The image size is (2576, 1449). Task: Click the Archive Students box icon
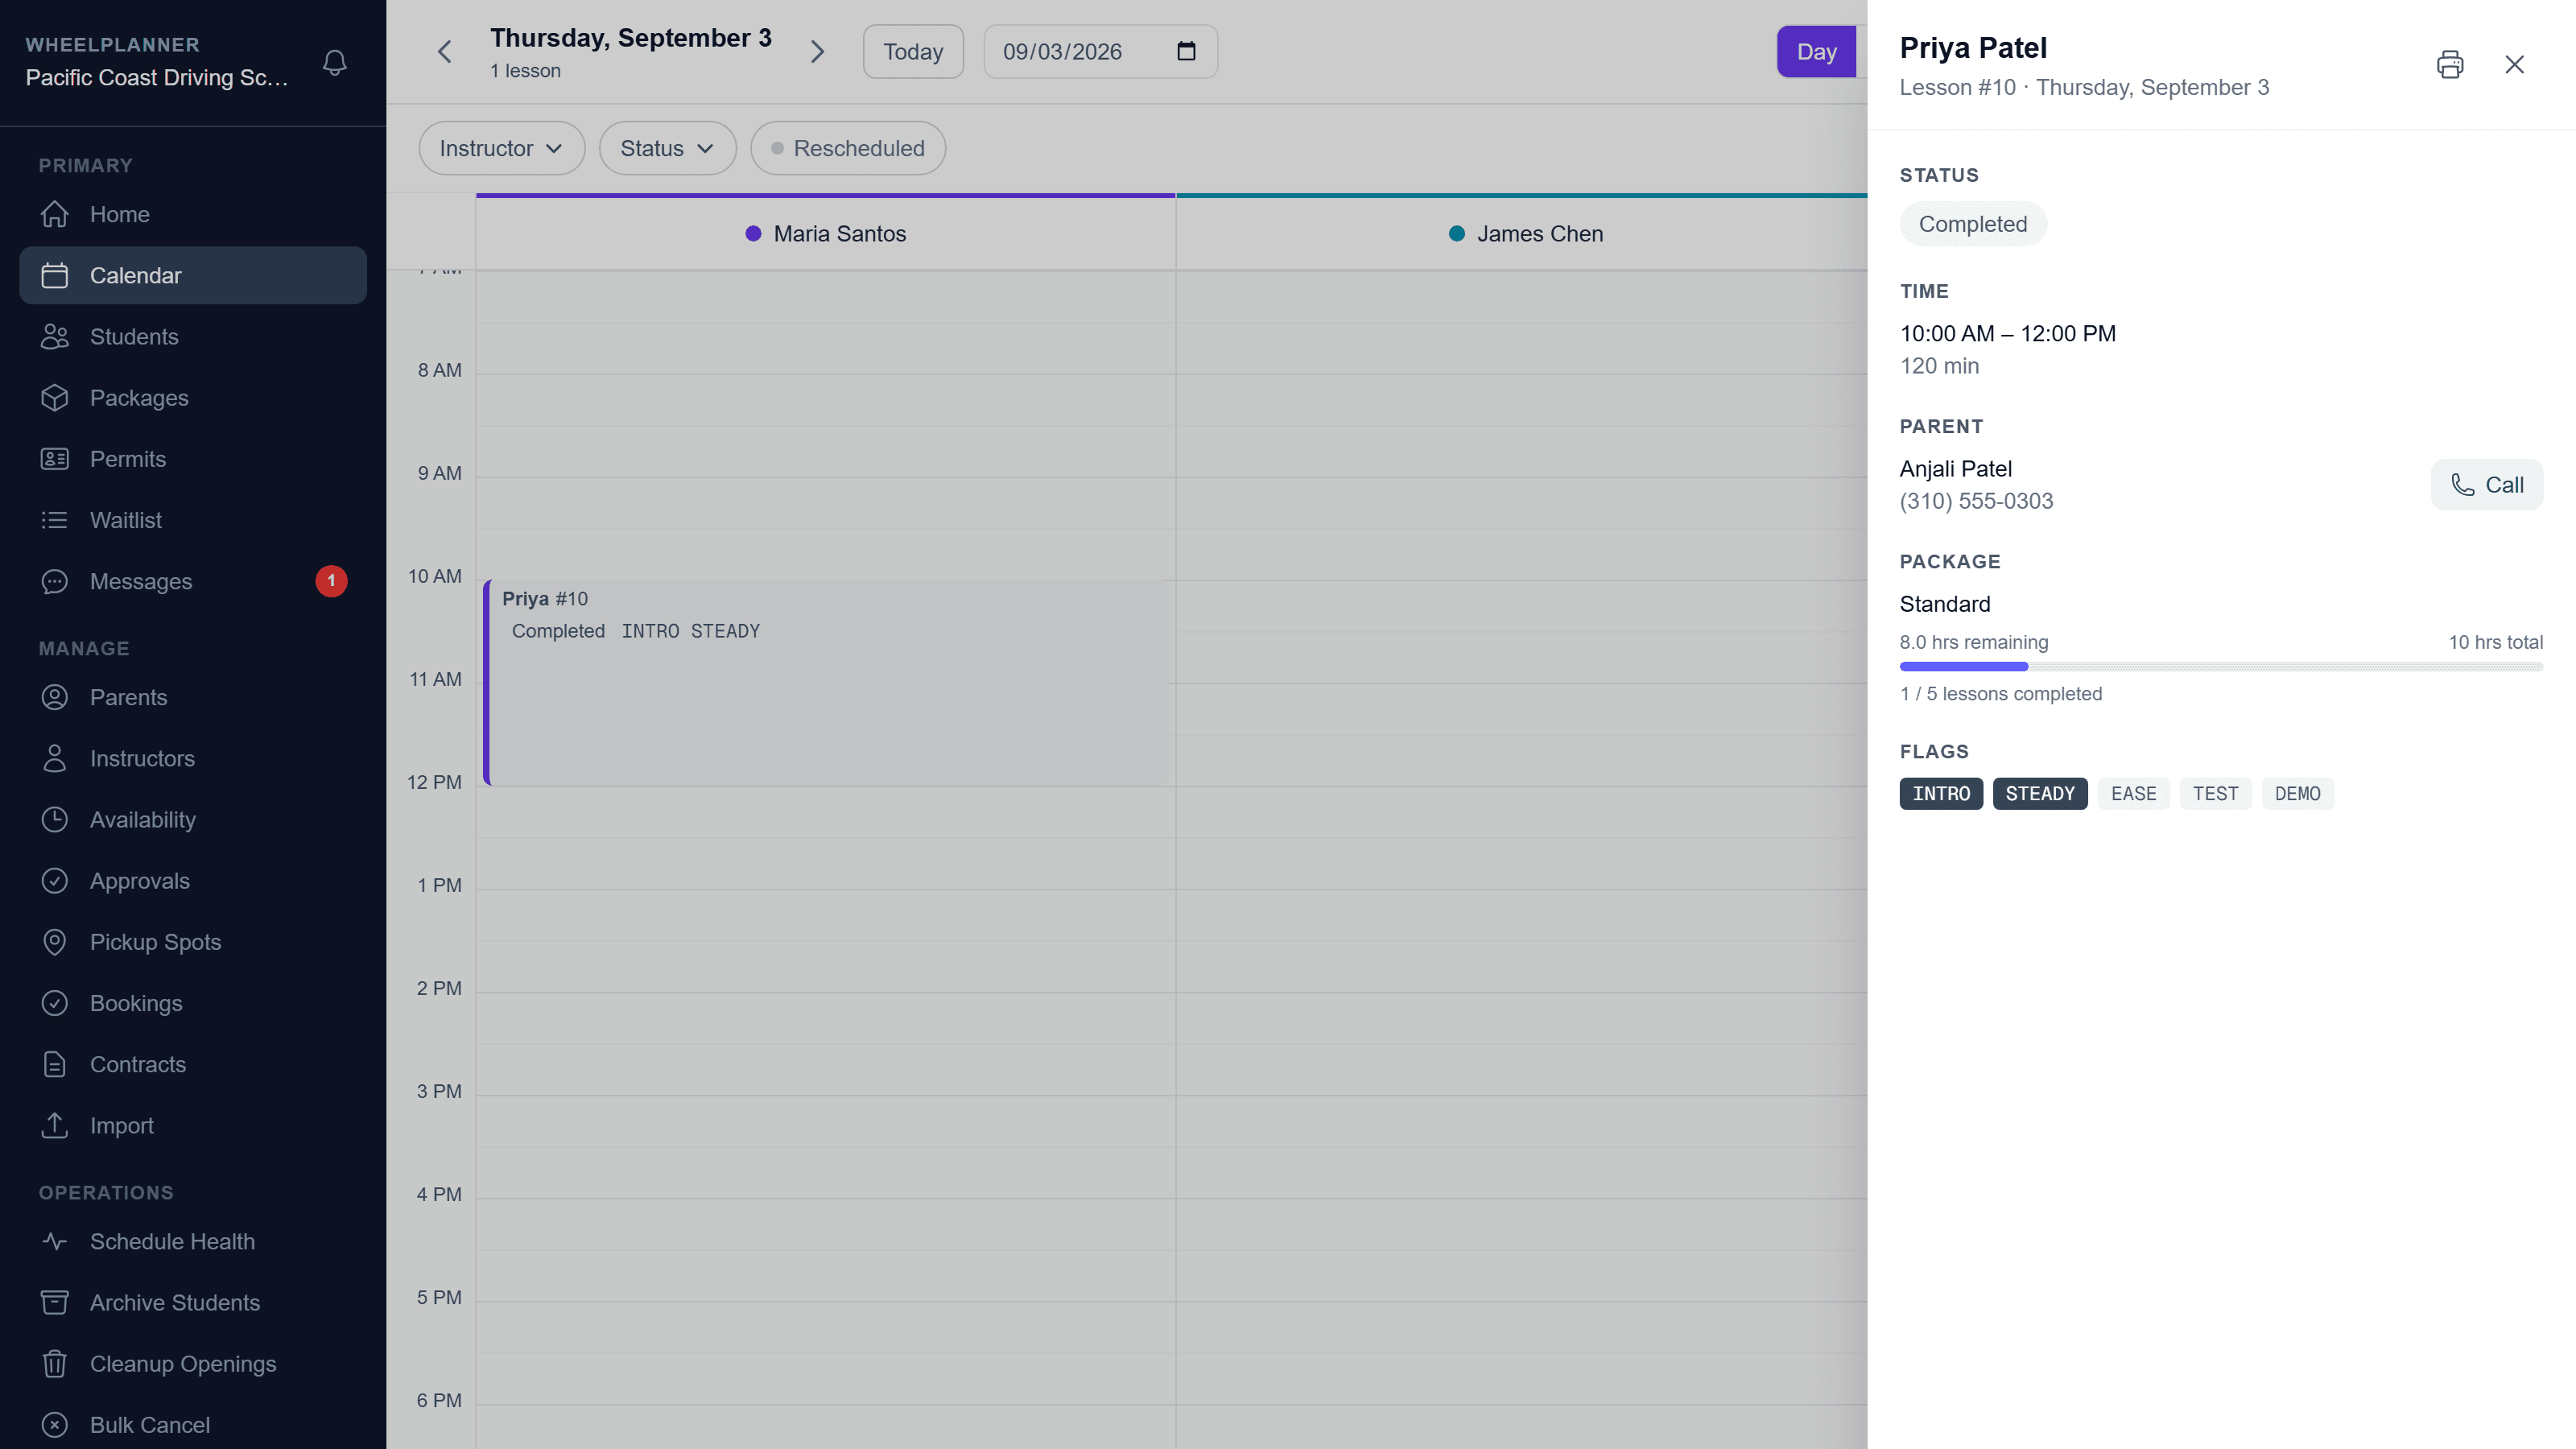pos(54,1302)
